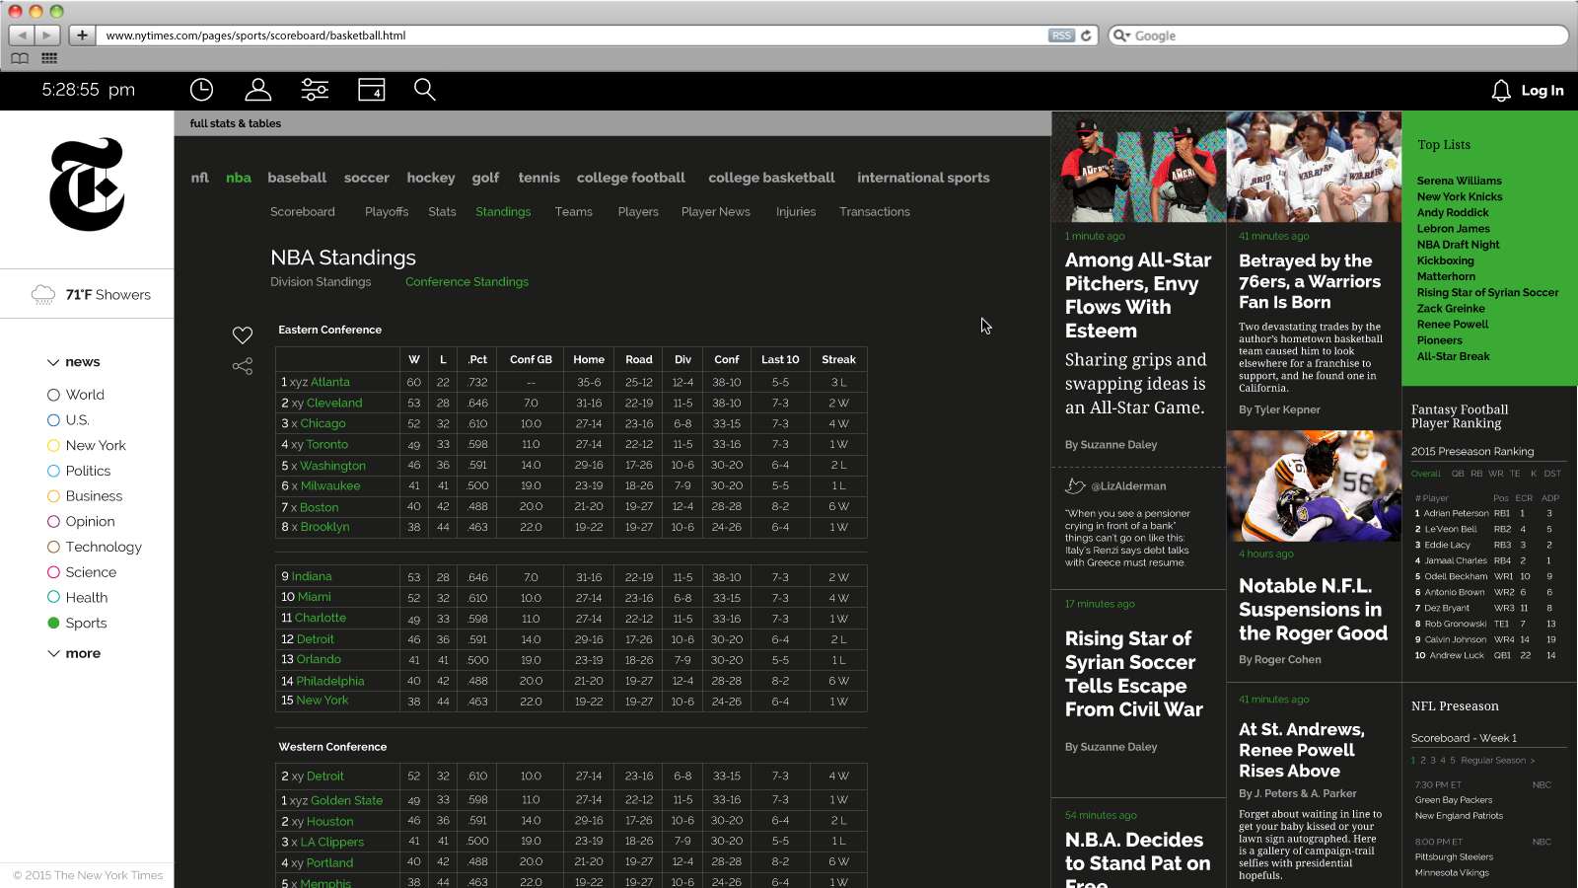Screen dimensions: 1578x888
Task: Select the Politics section radio
Action: pyautogui.click(x=53, y=471)
